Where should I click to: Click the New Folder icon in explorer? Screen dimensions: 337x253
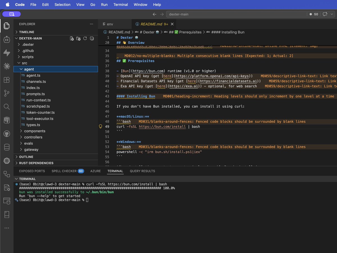78,38
